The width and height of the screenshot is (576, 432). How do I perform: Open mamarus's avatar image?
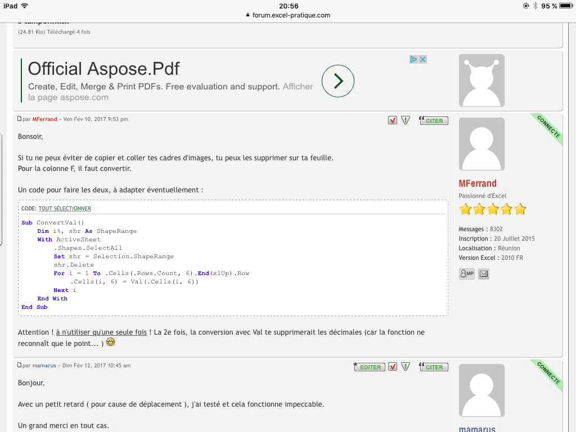(481, 390)
